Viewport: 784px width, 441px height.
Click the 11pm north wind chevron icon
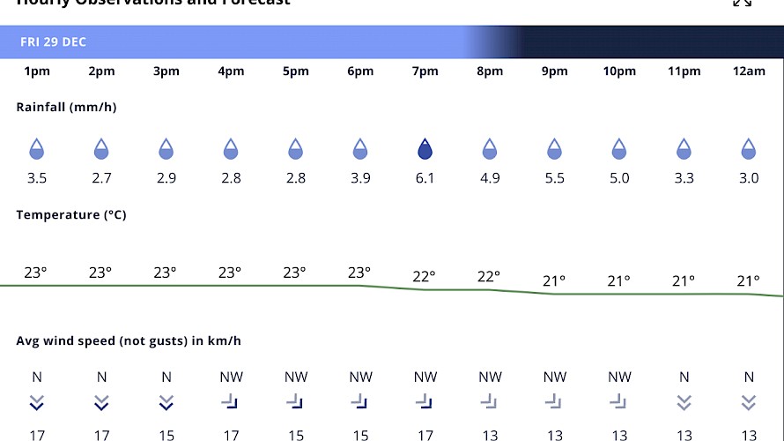(684, 403)
